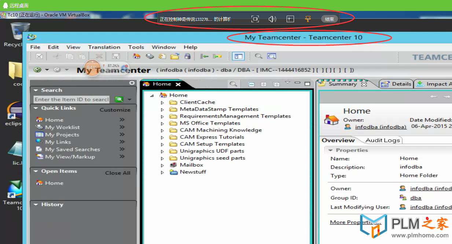Image resolution: width=452 pixels, height=244 pixels.
Task: Switch to the Summary tab
Action: (x=342, y=84)
